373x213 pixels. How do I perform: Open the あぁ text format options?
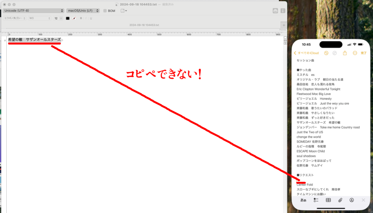pyautogui.click(x=303, y=200)
